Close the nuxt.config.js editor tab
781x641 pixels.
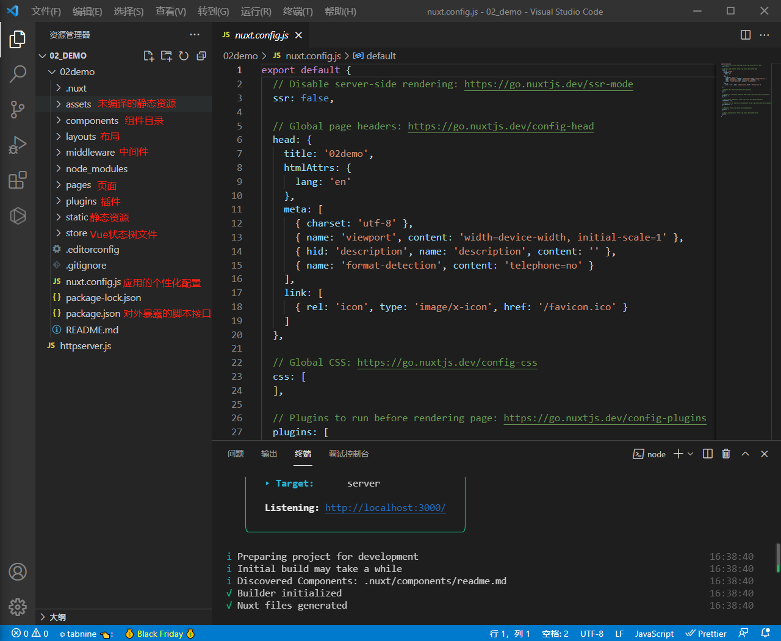coord(298,35)
